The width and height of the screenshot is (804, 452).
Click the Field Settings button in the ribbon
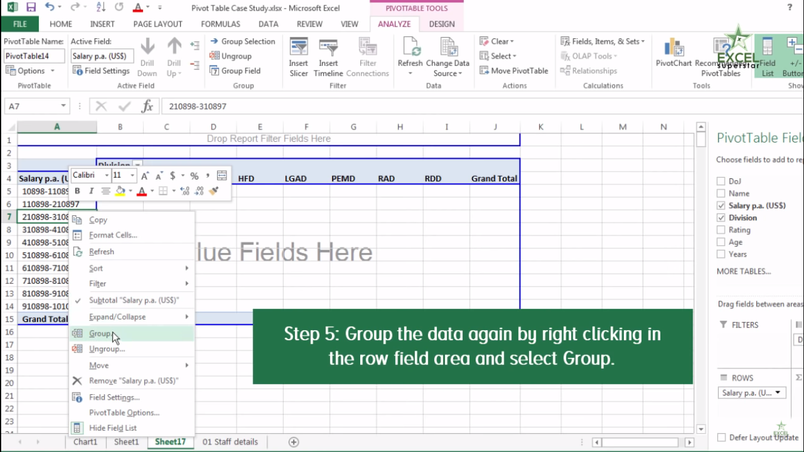tap(101, 71)
